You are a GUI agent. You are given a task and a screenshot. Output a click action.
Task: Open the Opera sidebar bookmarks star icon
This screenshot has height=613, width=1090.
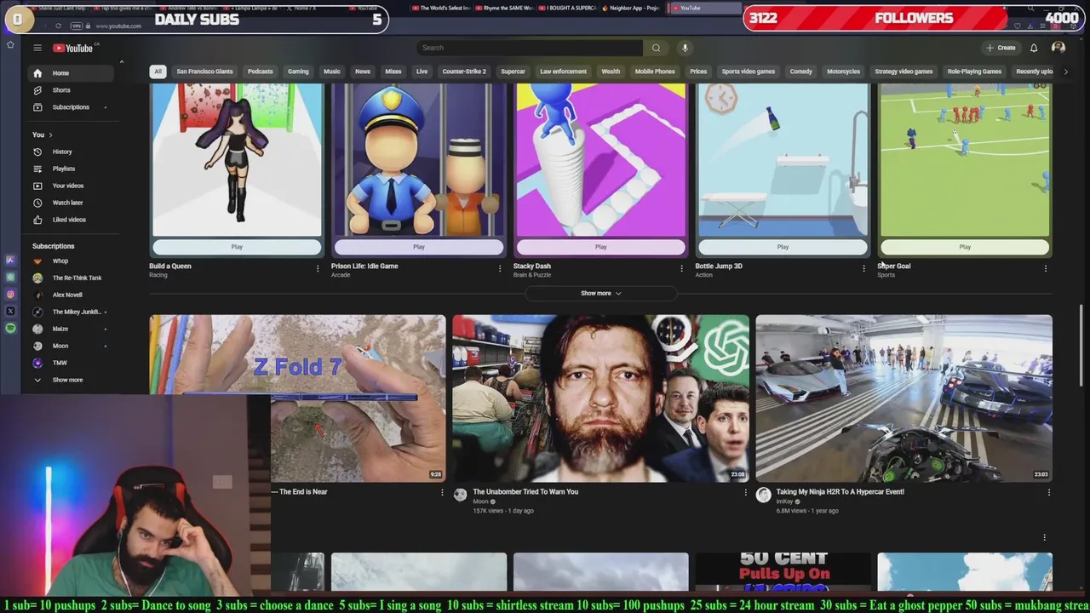tap(10, 44)
